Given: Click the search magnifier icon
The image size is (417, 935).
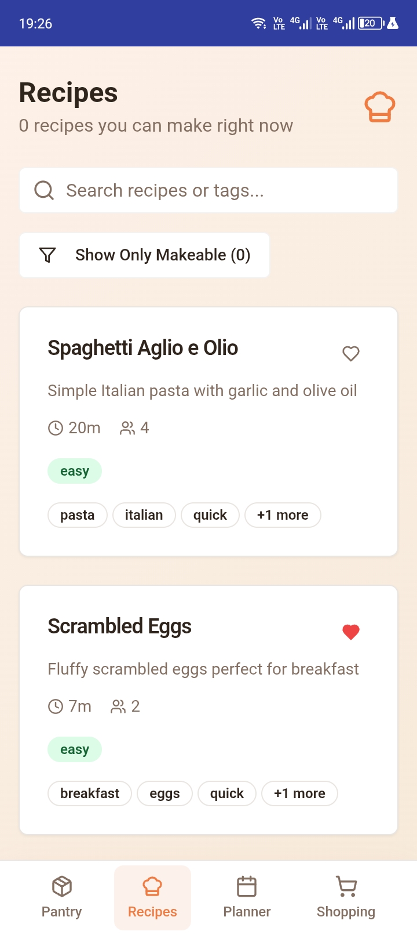Looking at the screenshot, I should click(44, 190).
